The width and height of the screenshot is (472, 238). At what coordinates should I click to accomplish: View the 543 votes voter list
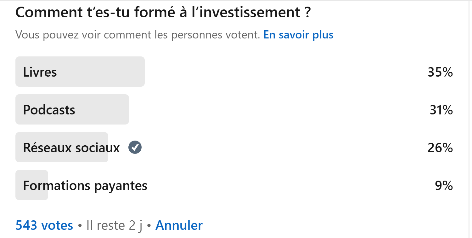[44, 225]
